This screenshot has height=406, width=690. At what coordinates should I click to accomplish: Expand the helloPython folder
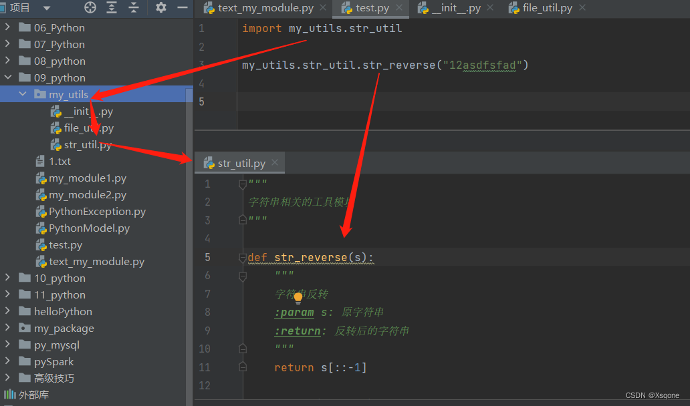coord(7,311)
